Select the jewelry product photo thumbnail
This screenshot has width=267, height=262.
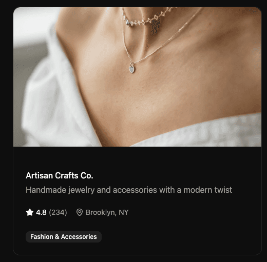[x=137, y=77]
